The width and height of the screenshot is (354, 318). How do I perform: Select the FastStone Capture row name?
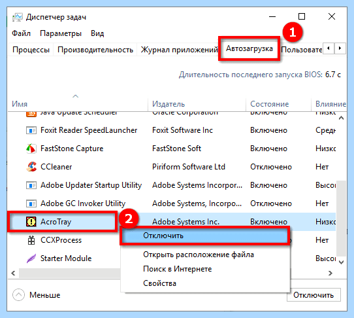point(72,149)
